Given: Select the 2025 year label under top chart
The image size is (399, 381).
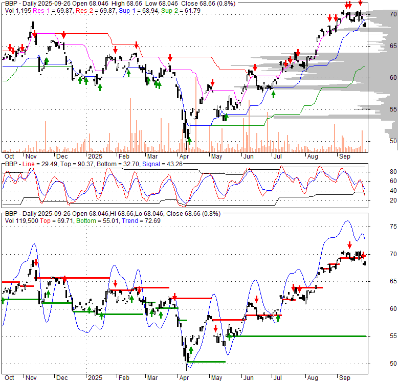Looking at the screenshot, I should 95,156.
